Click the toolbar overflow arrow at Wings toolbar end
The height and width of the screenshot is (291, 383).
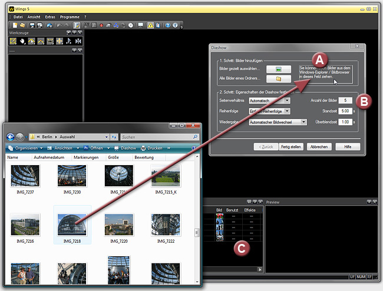tap(181, 27)
